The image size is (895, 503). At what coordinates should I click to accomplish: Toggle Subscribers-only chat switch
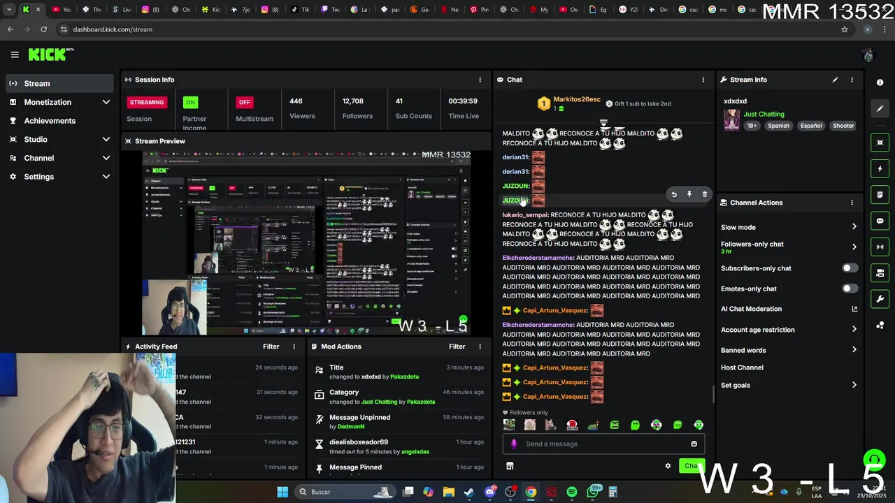click(850, 268)
